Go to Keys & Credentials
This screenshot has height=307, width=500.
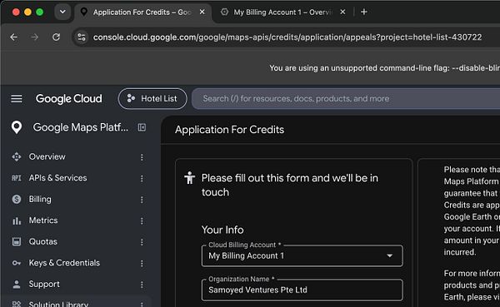(x=64, y=263)
